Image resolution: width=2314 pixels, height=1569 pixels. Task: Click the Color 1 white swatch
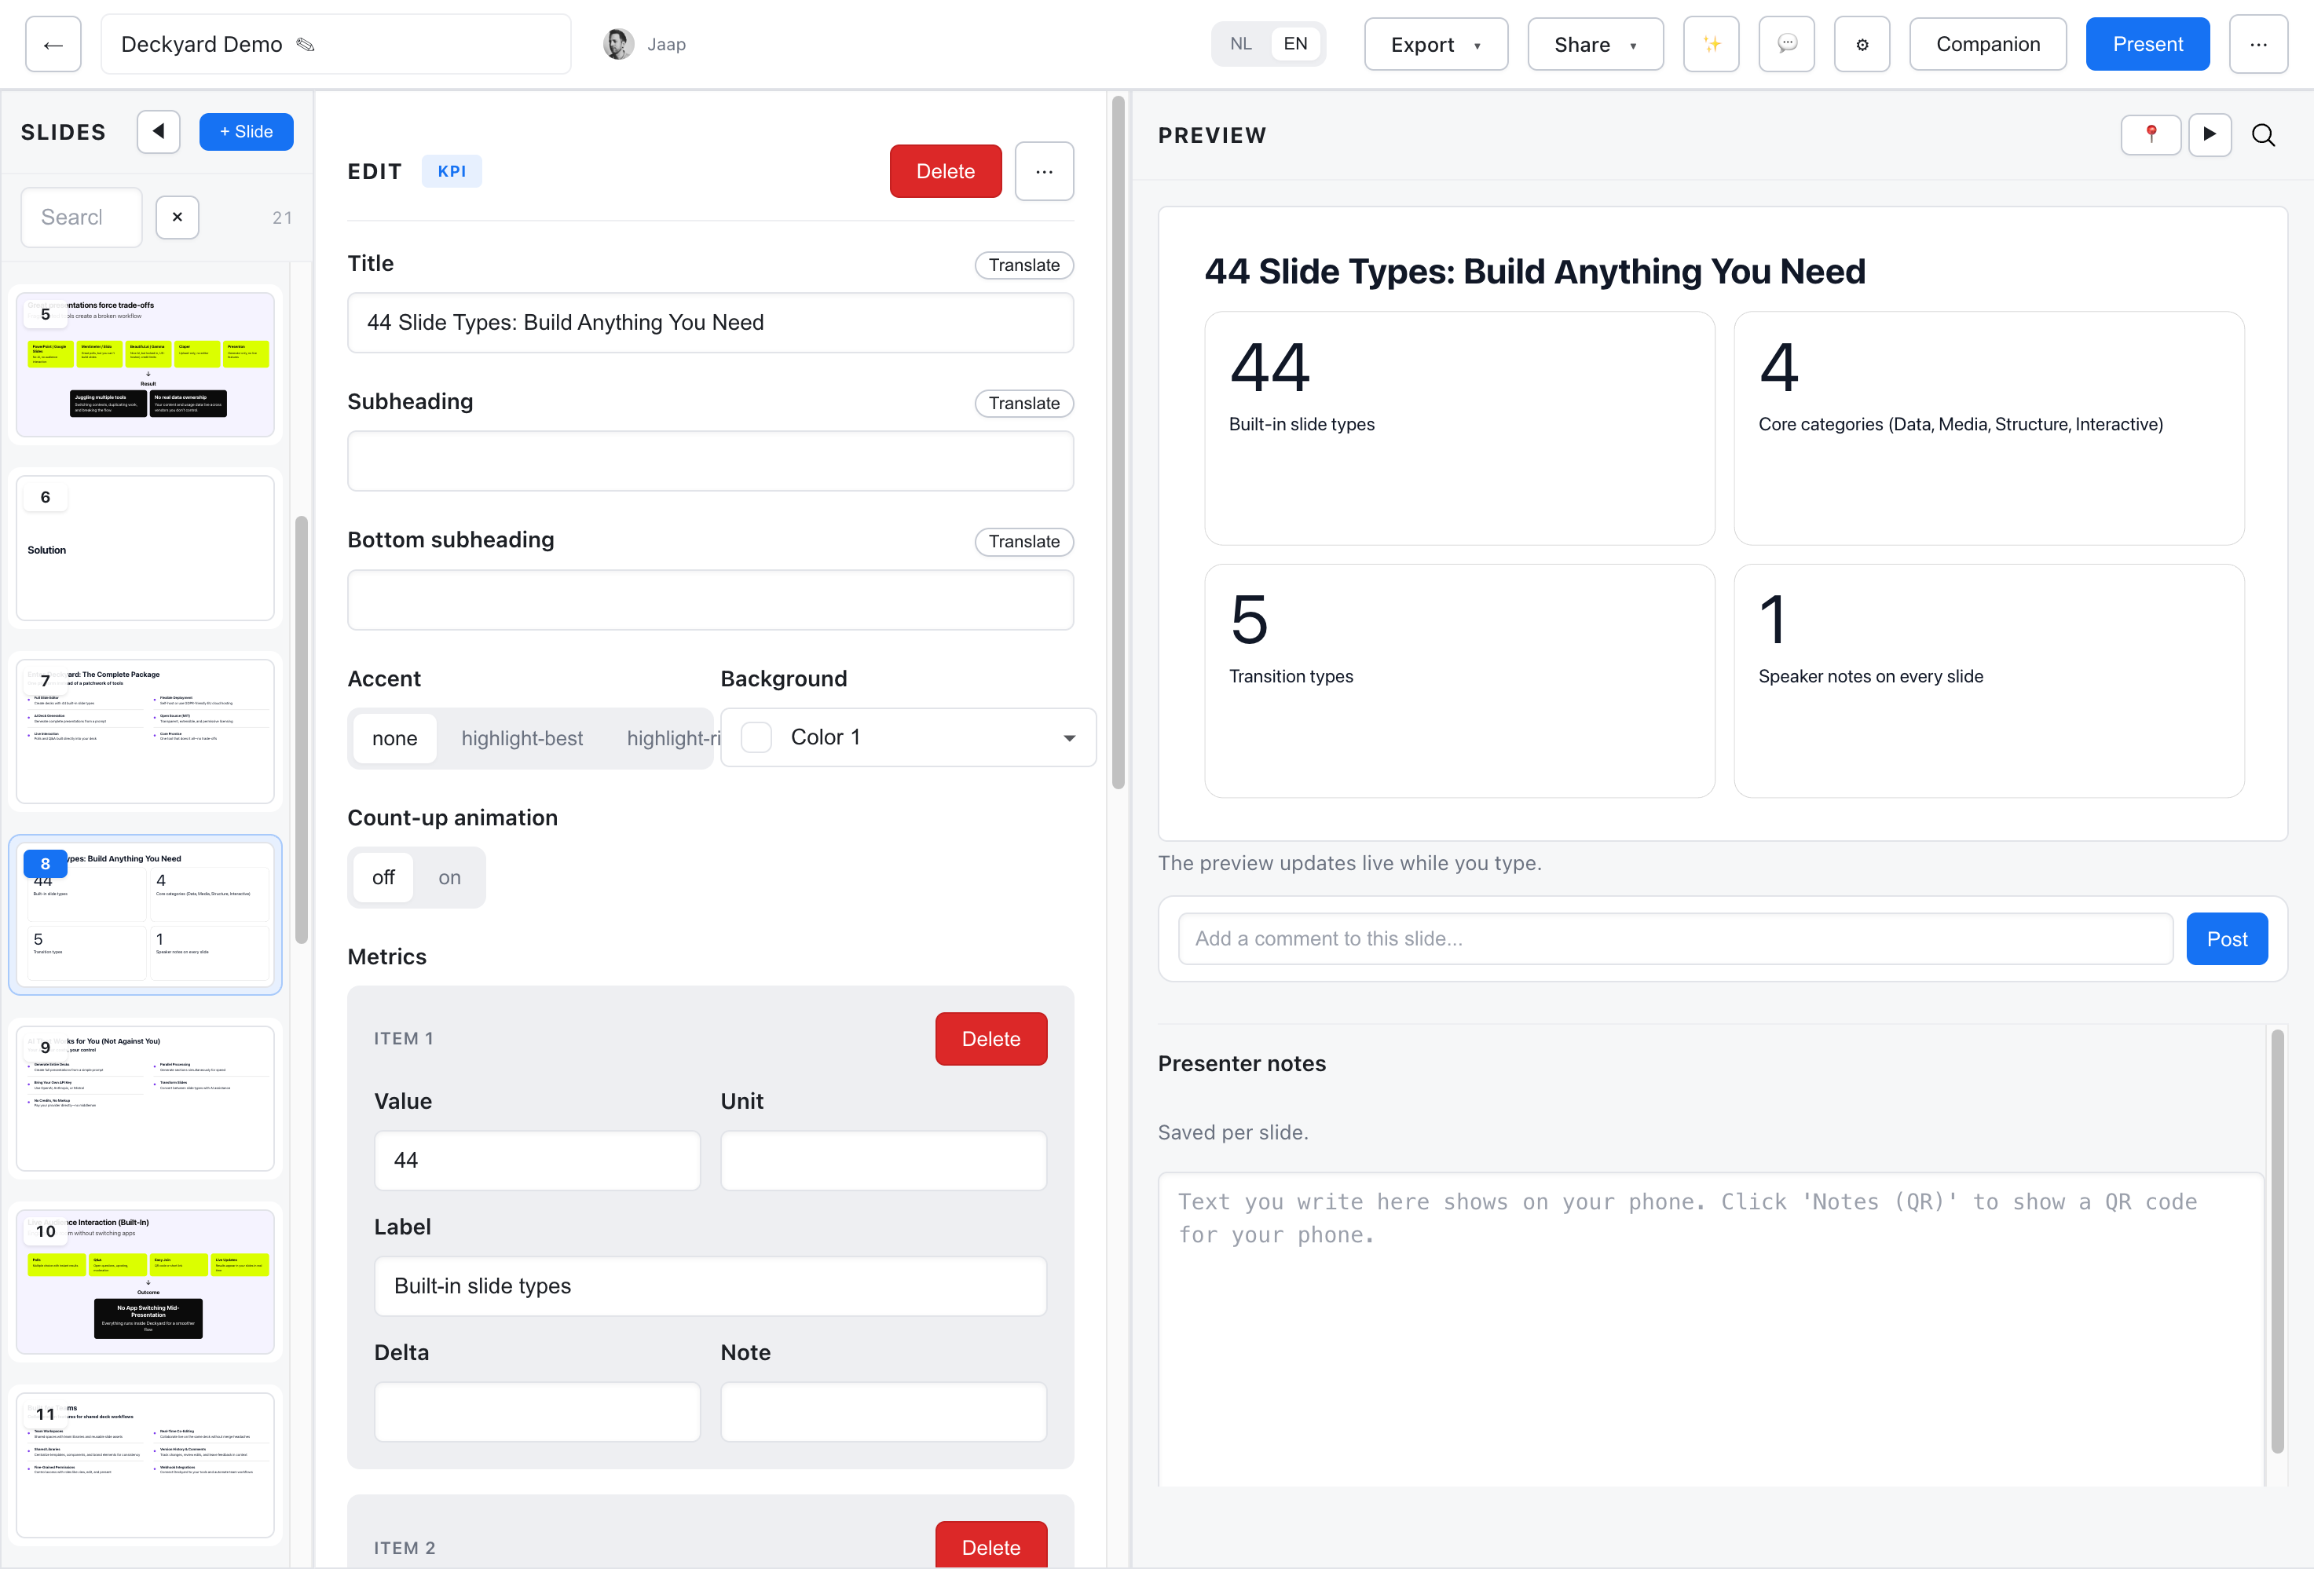click(756, 737)
